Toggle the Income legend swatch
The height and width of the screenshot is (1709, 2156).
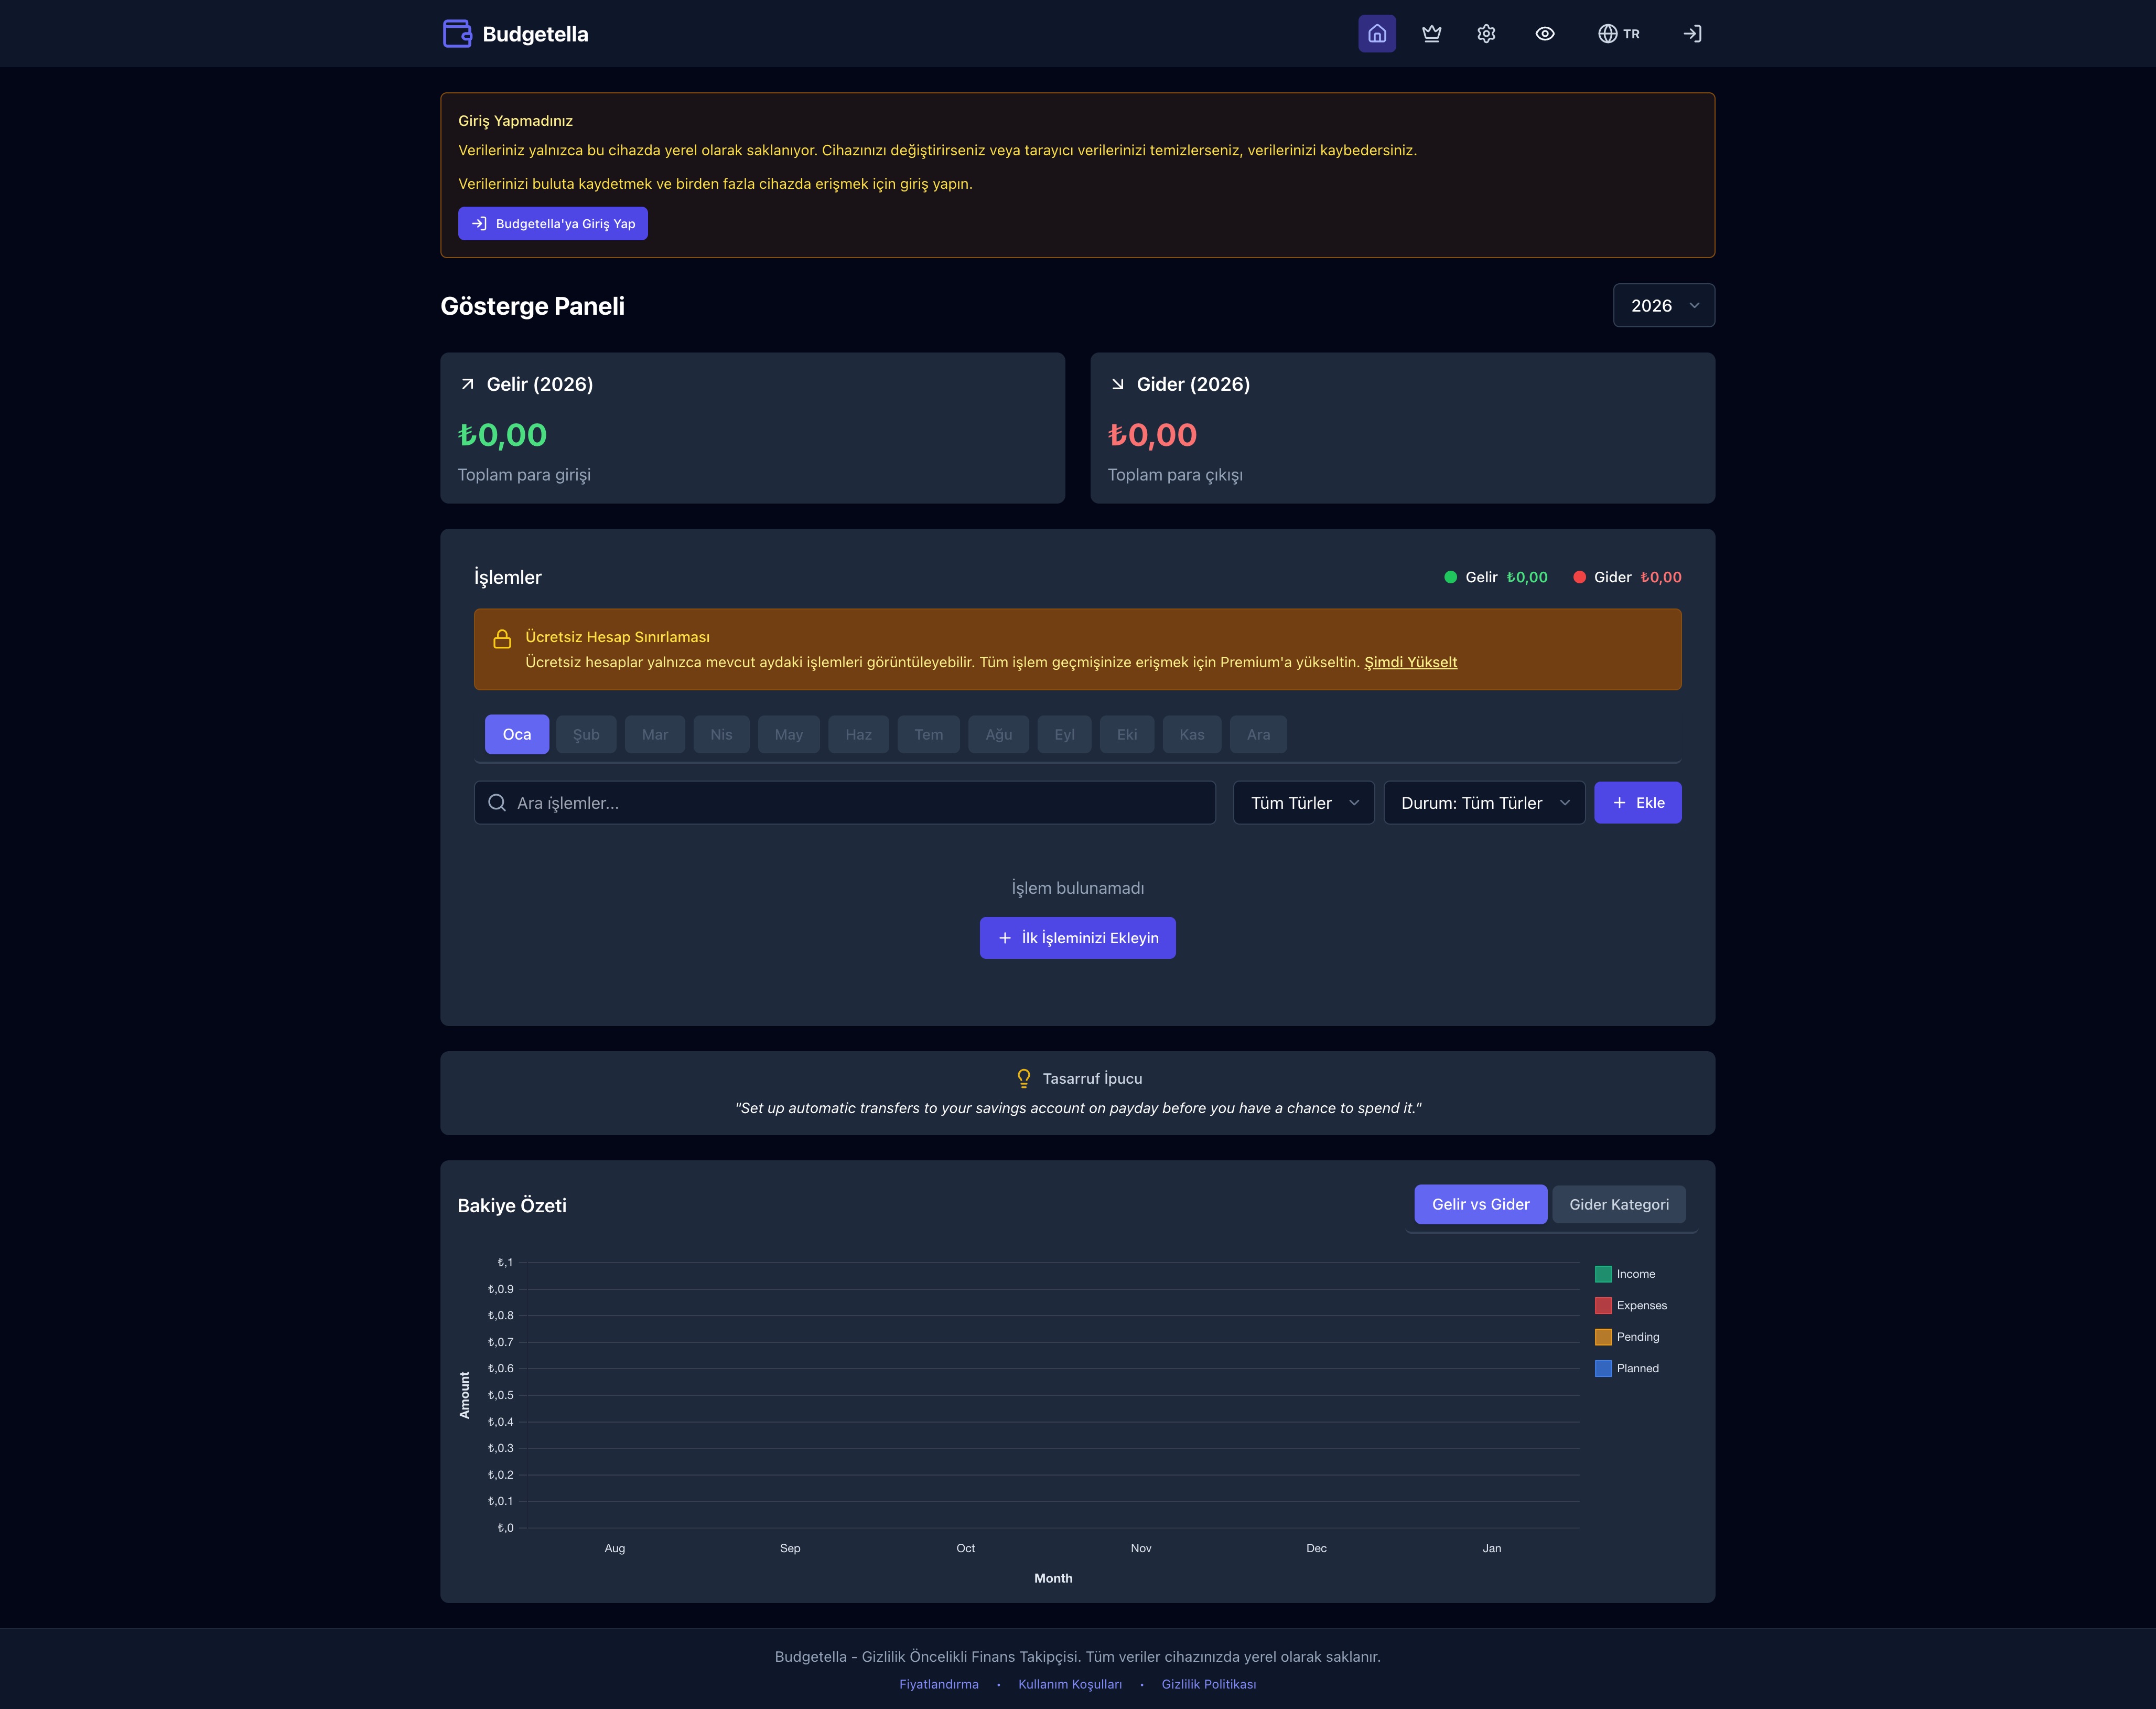1603,1274
